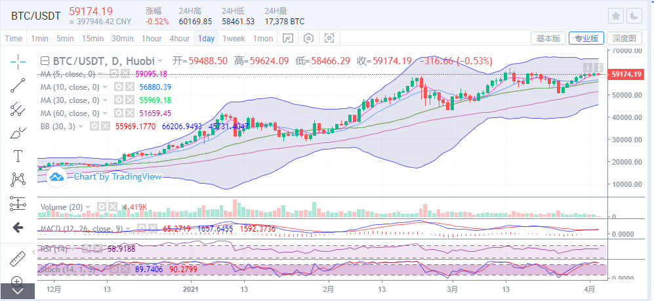This screenshot has width=654, height=301.
Task: Open dropdown arrow for Volume (20)
Action: (88, 207)
